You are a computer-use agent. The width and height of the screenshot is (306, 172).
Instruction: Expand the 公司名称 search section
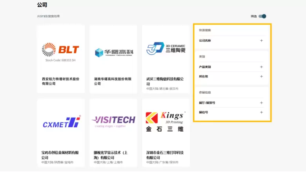click(x=231, y=40)
